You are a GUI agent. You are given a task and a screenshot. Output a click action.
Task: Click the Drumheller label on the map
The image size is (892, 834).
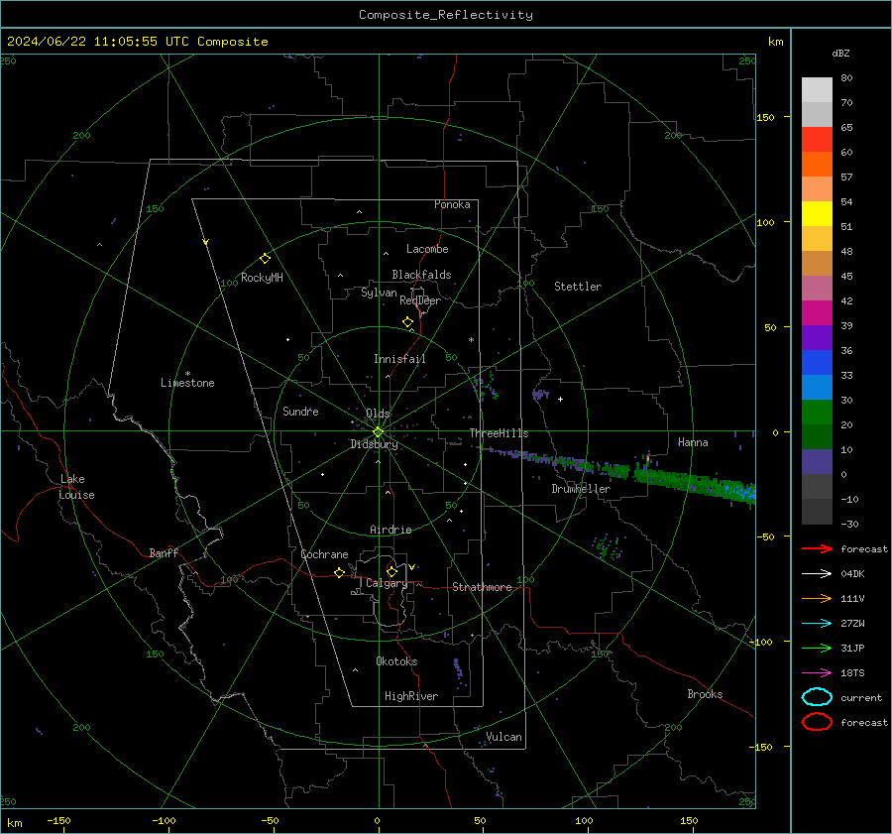point(581,489)
